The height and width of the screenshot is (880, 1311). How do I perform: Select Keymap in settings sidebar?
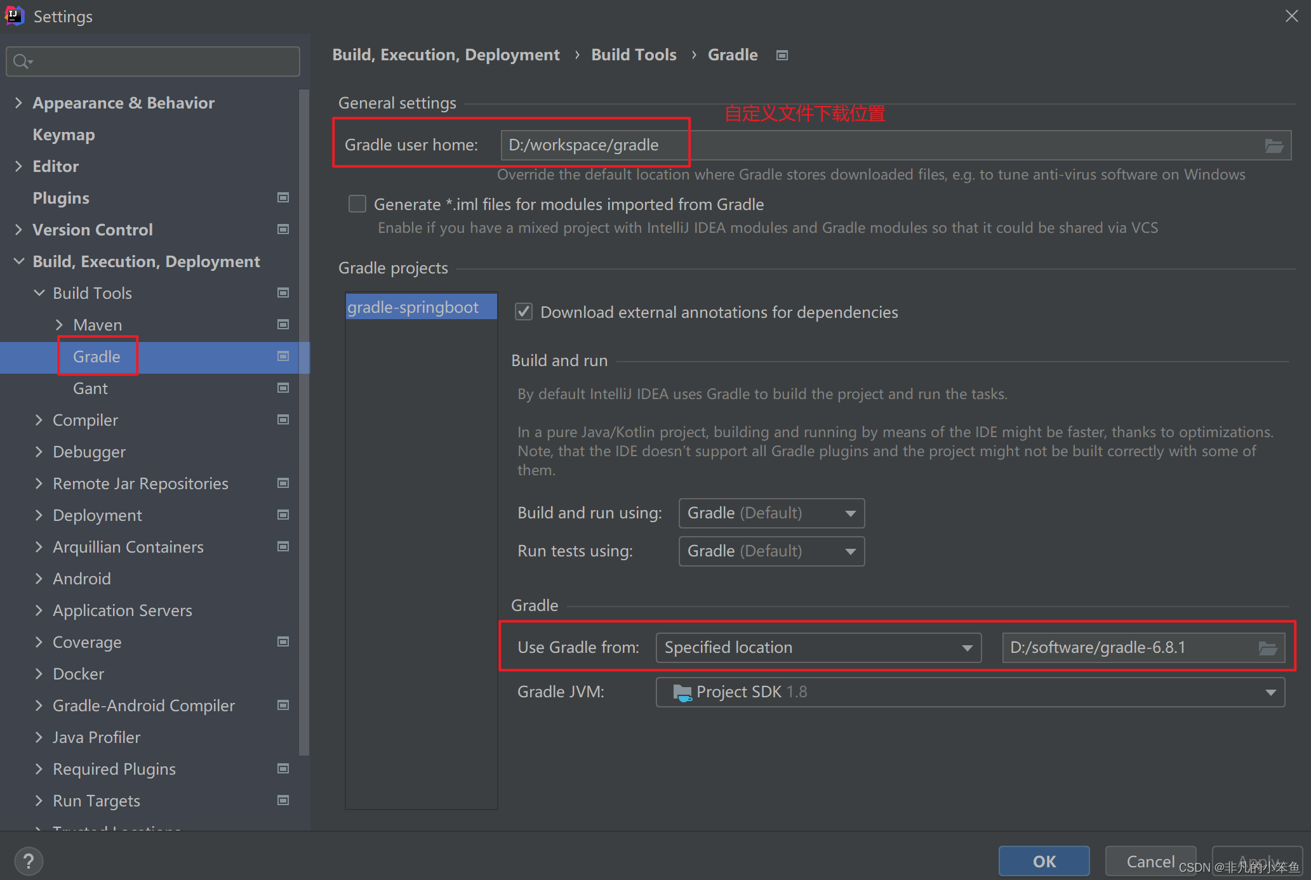coord(63,135)
